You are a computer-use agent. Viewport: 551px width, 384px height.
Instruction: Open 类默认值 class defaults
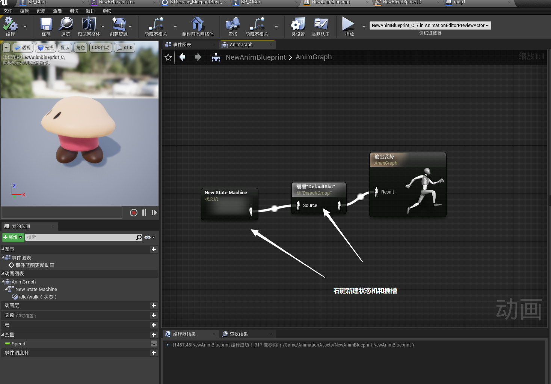click(321, 27)
